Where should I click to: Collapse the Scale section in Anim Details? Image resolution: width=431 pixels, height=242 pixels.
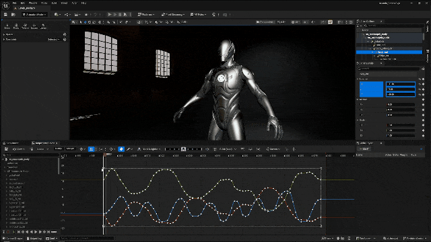358,120
